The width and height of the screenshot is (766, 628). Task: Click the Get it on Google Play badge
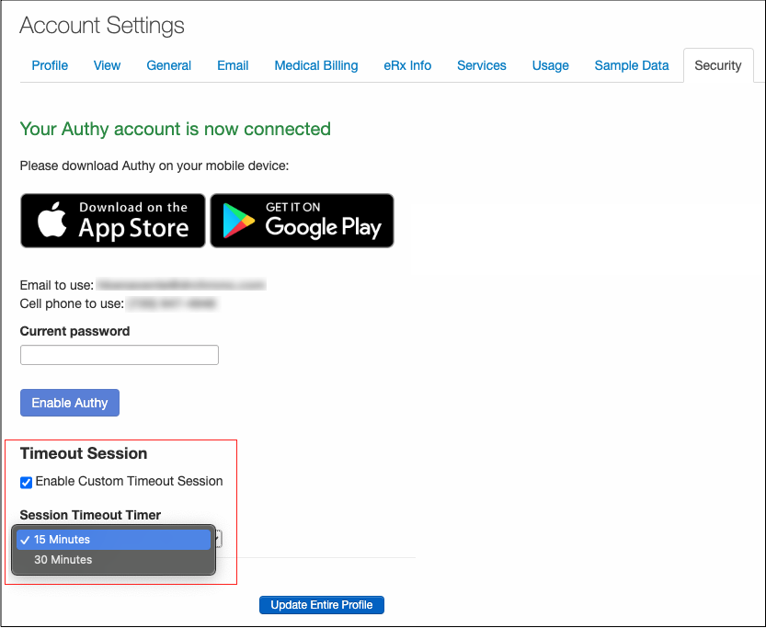click(x=302, y=221)
